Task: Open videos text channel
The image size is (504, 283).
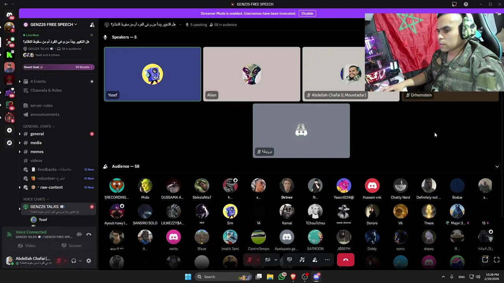Action: point(58,160)
